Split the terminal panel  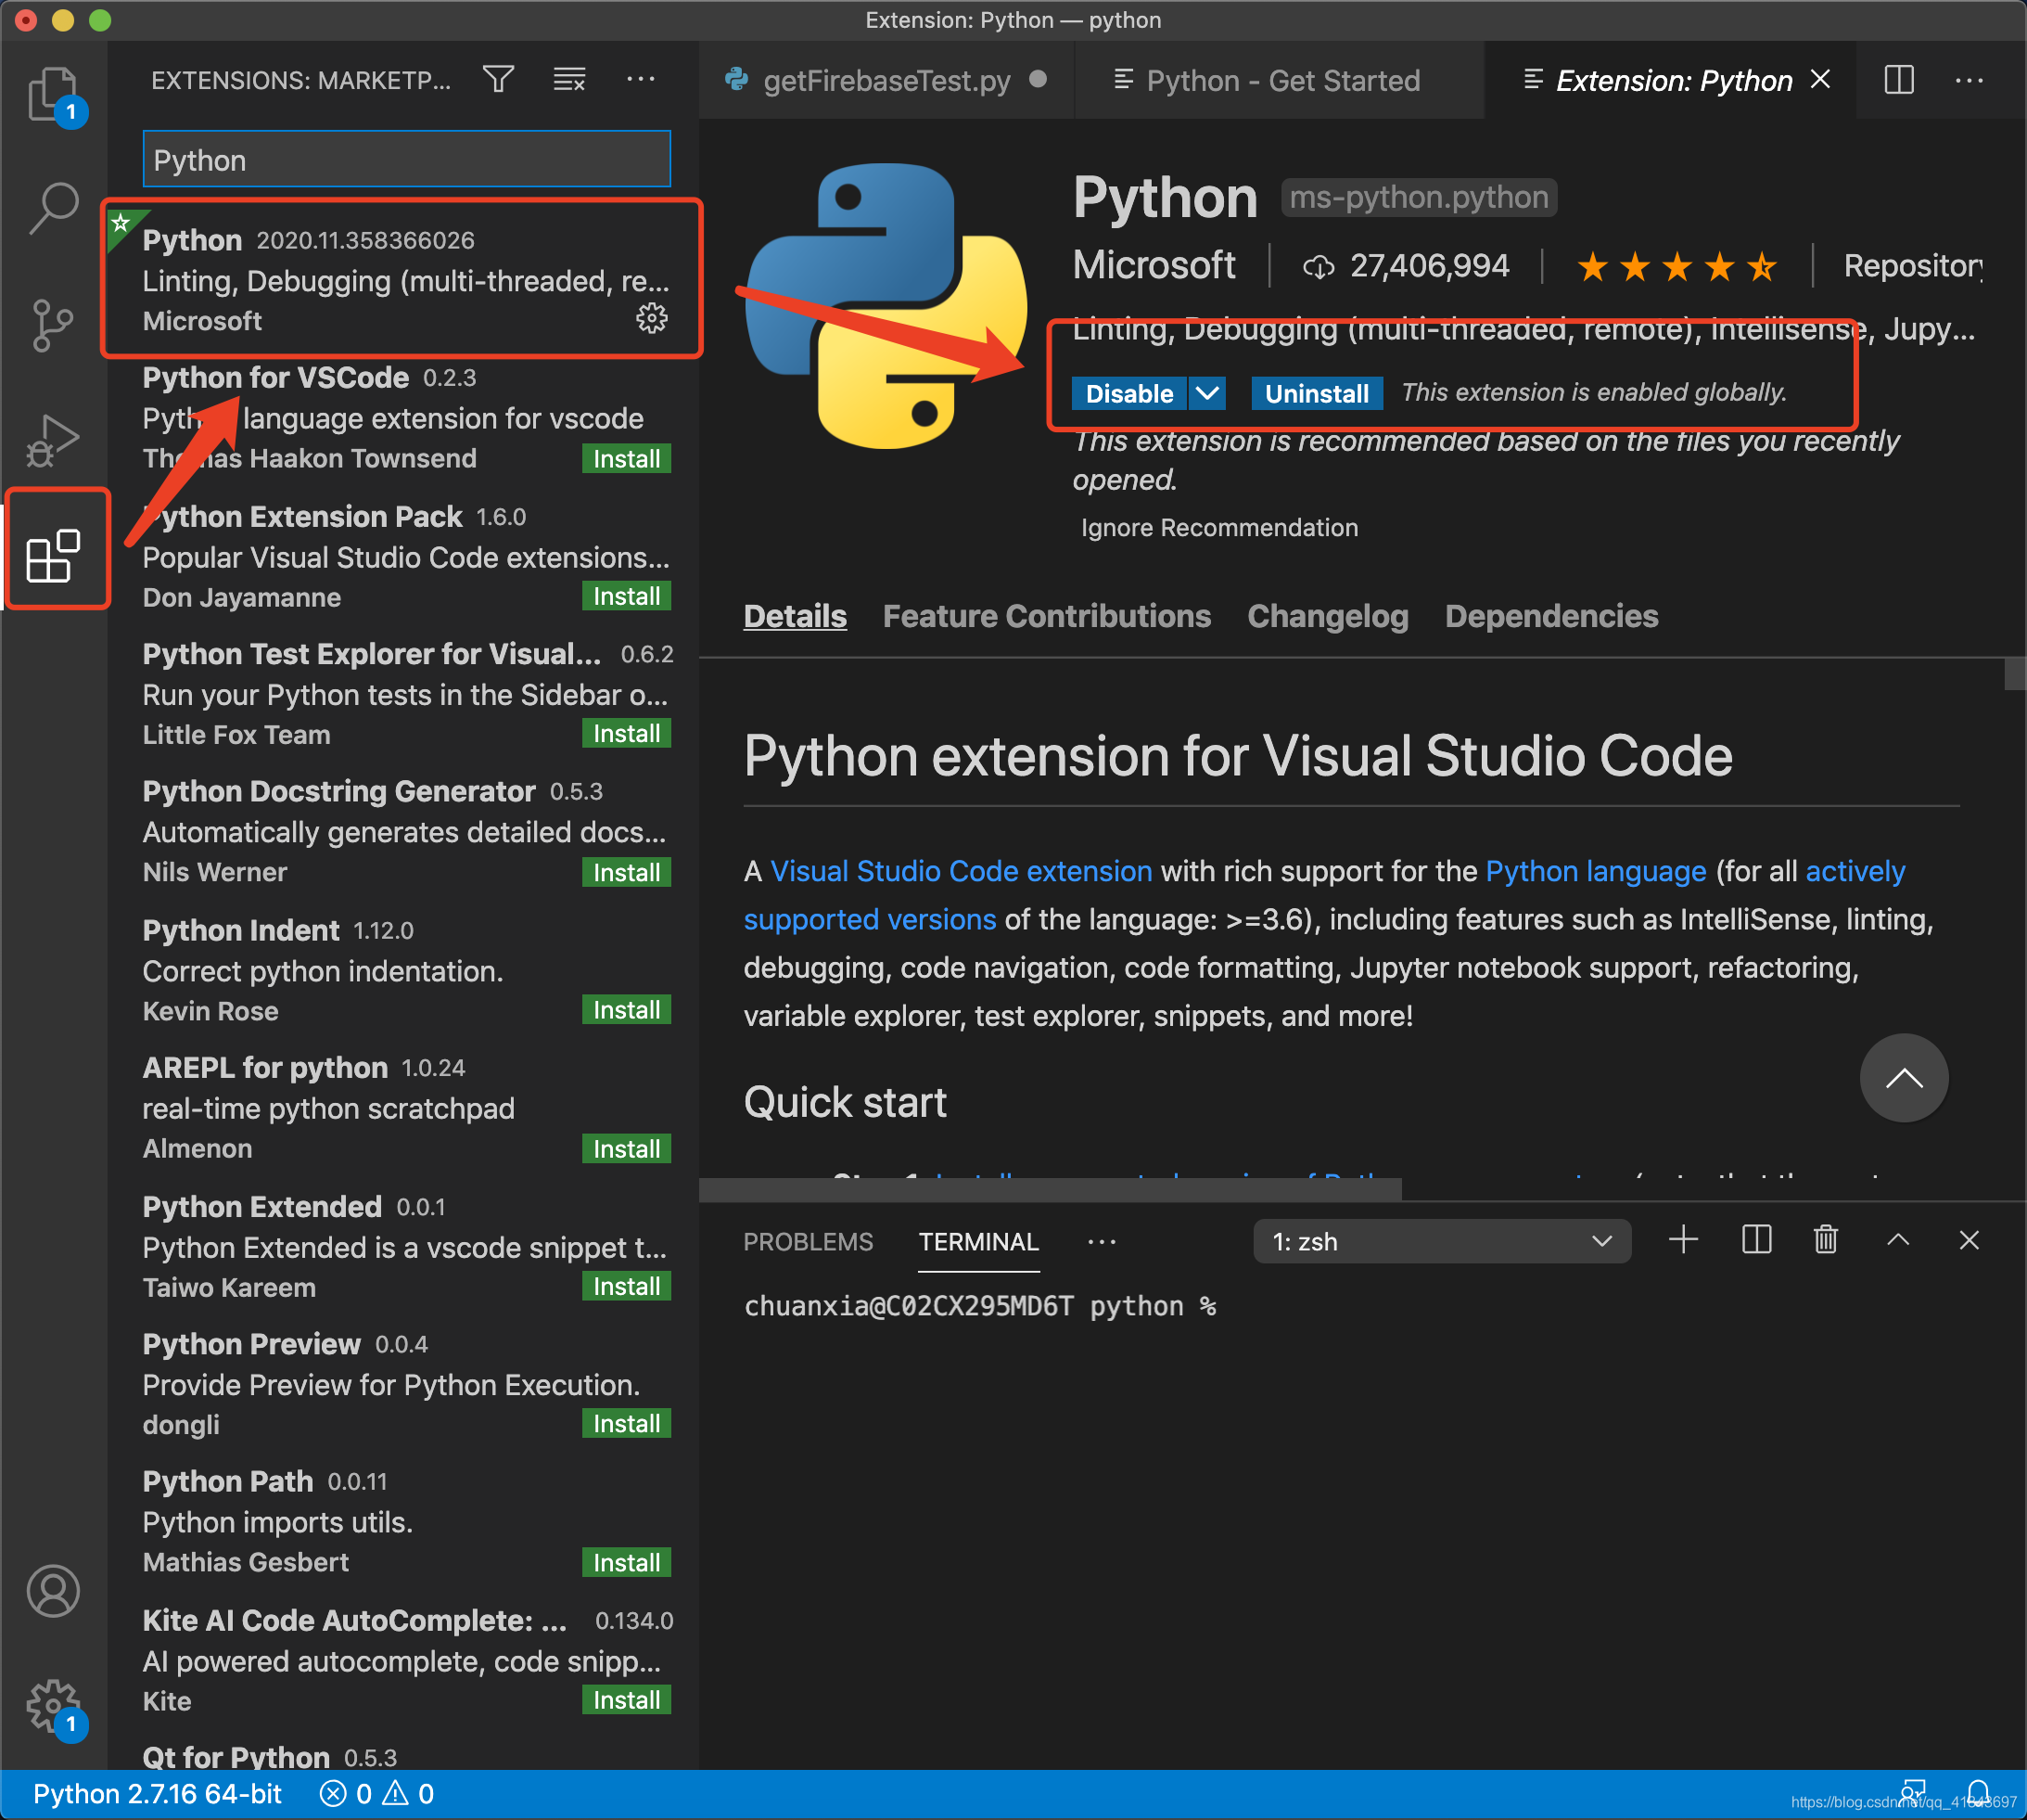[1756, 1240]
